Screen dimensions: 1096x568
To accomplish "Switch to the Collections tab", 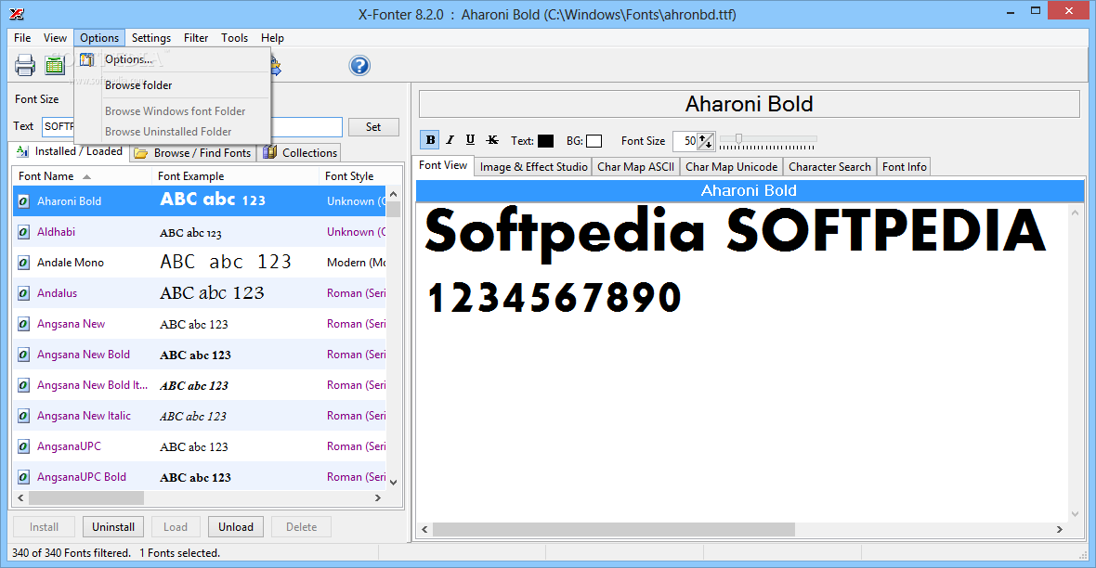I will (x=300, y=153).
